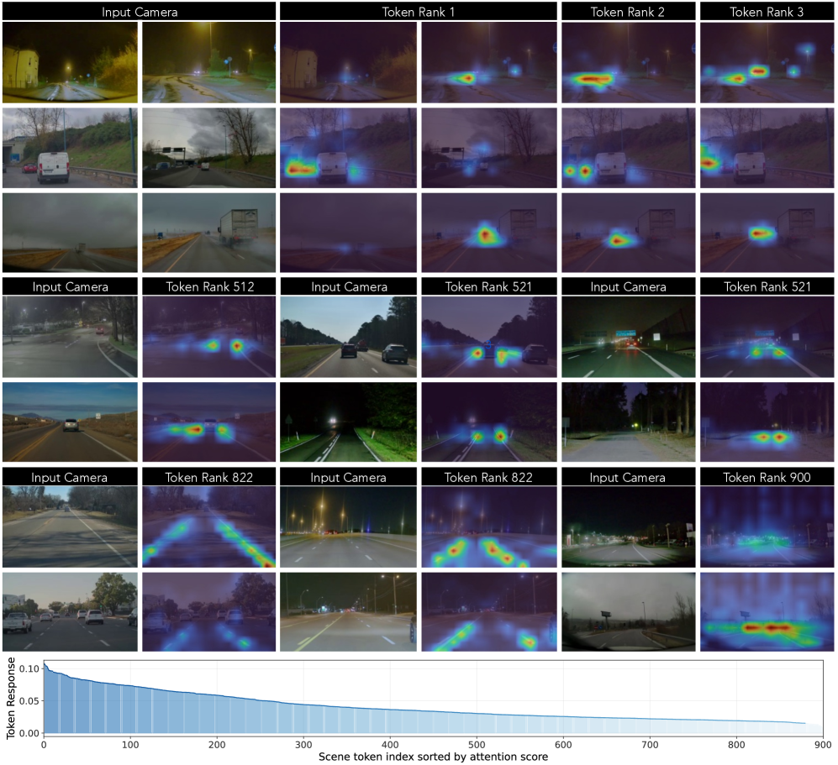Open the input image of truck trailer spraying mist

[209, 233]
